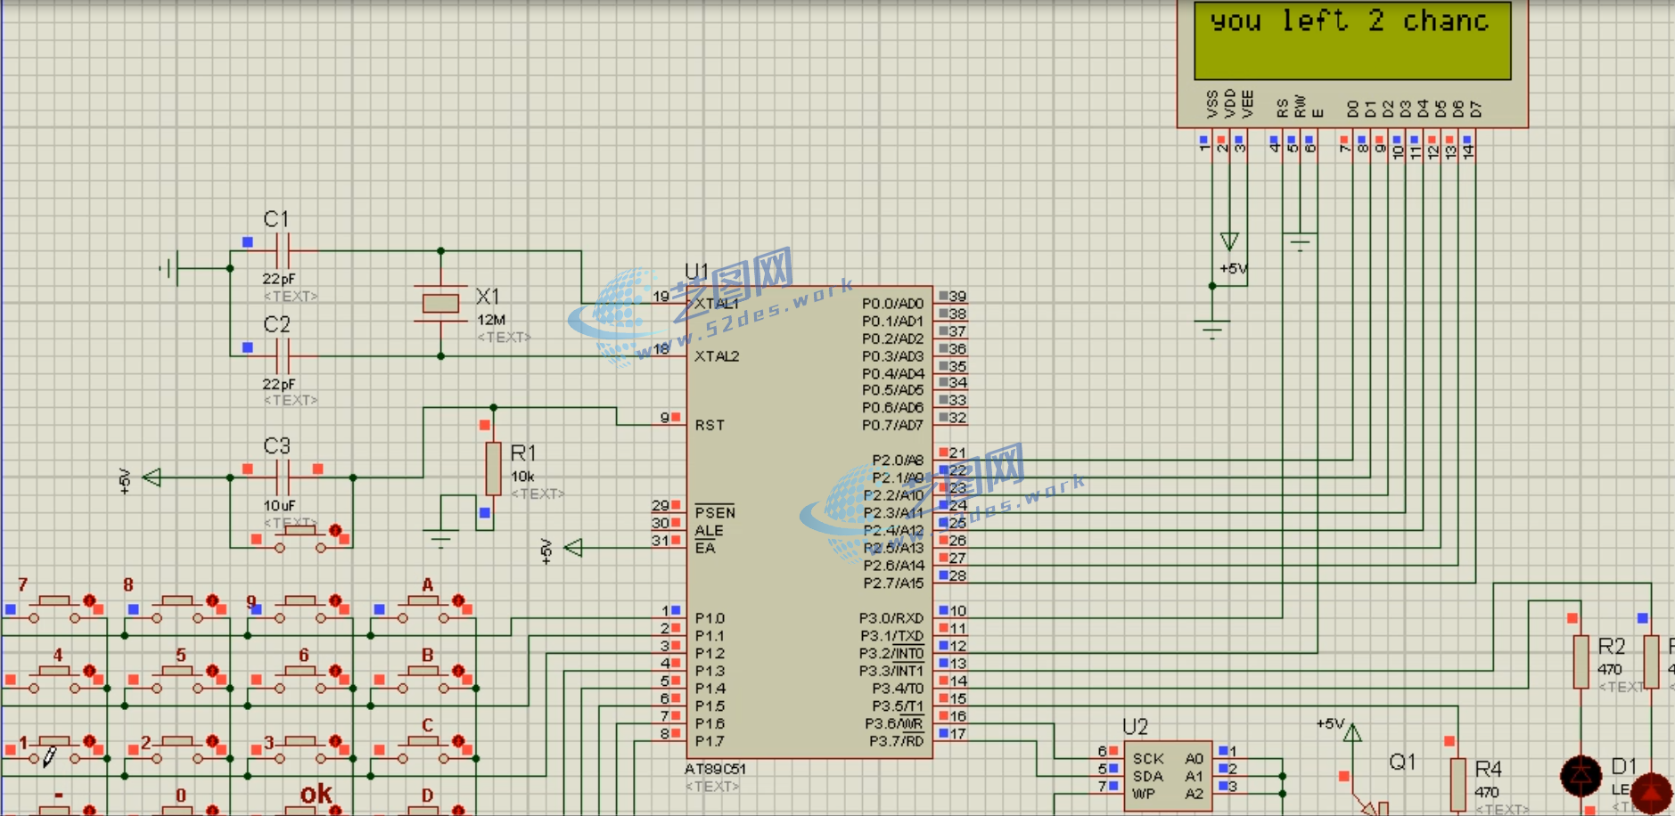Click the '10k' value of R1

pos(522,477)
